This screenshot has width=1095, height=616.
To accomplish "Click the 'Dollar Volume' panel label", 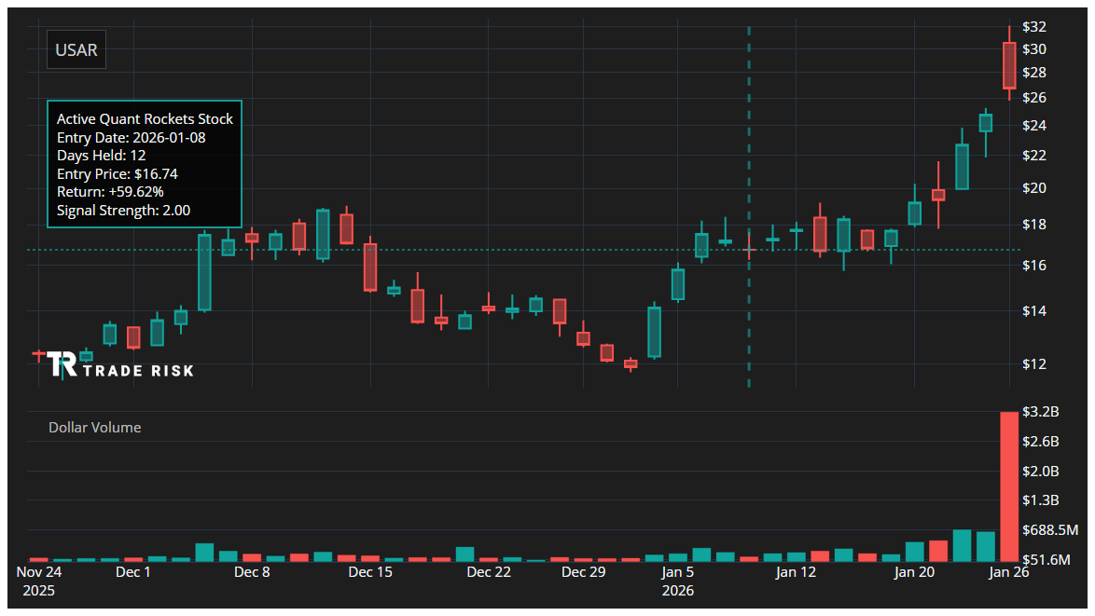I will 95,428.
